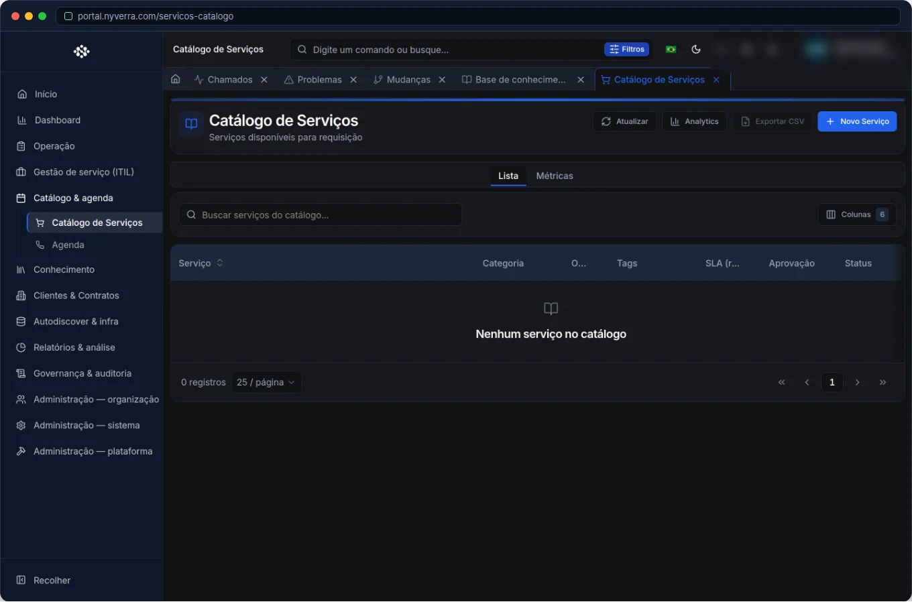Open the home tab icon
912x602 pixels.
[176, 79]
